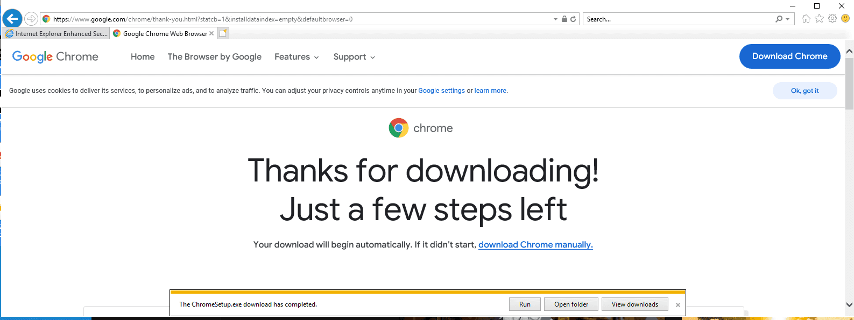
Task: Click the Chrome favicon in address bar
Action: [x=46, y=19]
